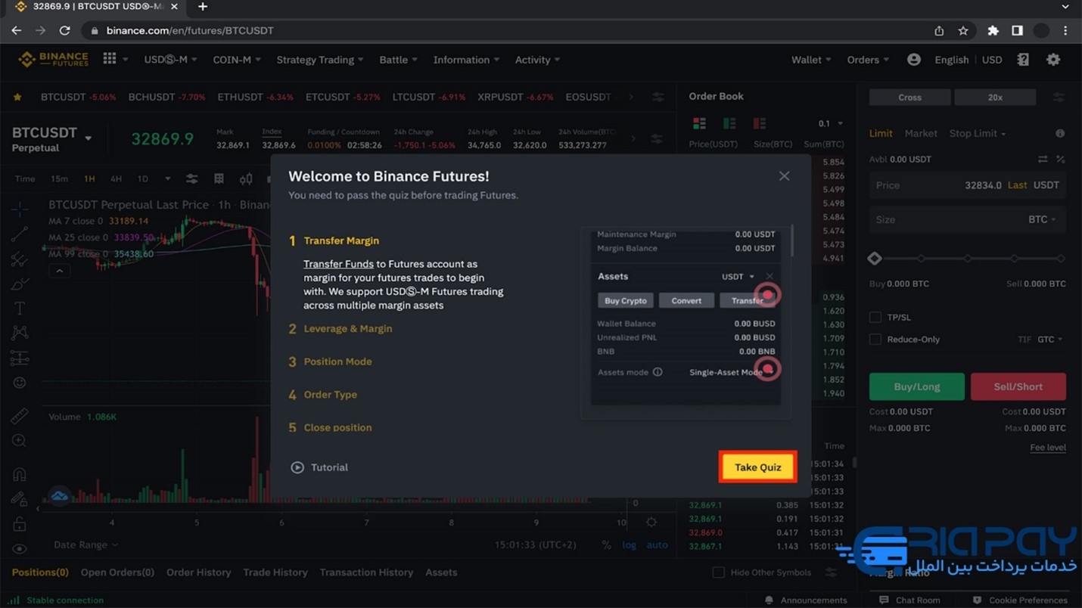The image size is (1082, 608).
Task: Open the browser extensions puzzle icon
Action: 993,30
